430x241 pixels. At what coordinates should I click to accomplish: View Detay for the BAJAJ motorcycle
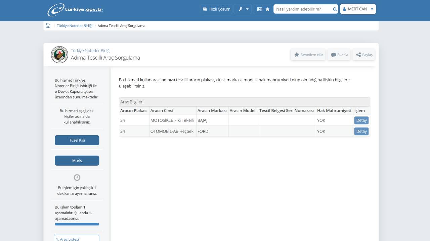361,120
